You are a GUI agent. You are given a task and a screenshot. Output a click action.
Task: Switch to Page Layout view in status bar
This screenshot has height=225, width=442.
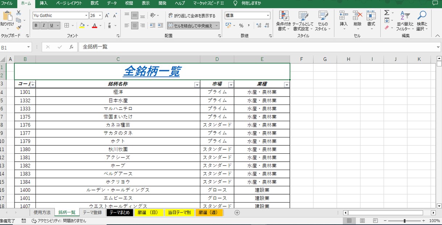point(362,221)
